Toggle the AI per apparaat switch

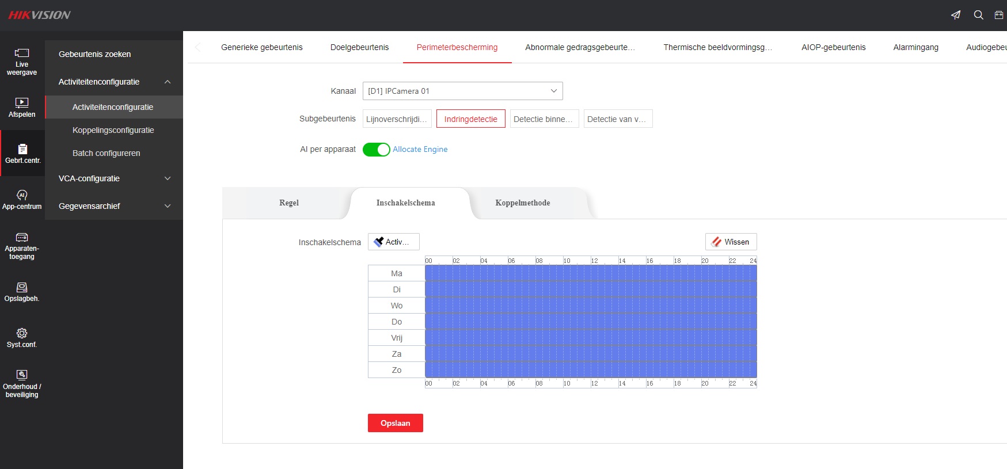point(376,150)
